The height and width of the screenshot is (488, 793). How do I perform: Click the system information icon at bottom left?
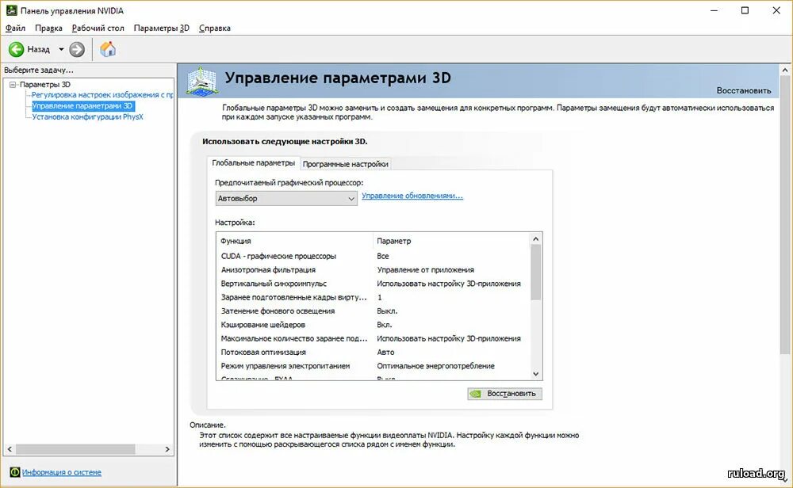(14, 472)
